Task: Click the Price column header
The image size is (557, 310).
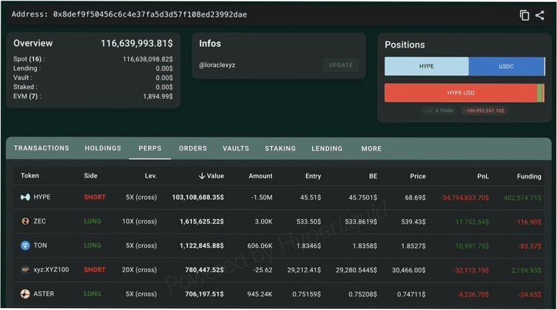Action: 417,176
